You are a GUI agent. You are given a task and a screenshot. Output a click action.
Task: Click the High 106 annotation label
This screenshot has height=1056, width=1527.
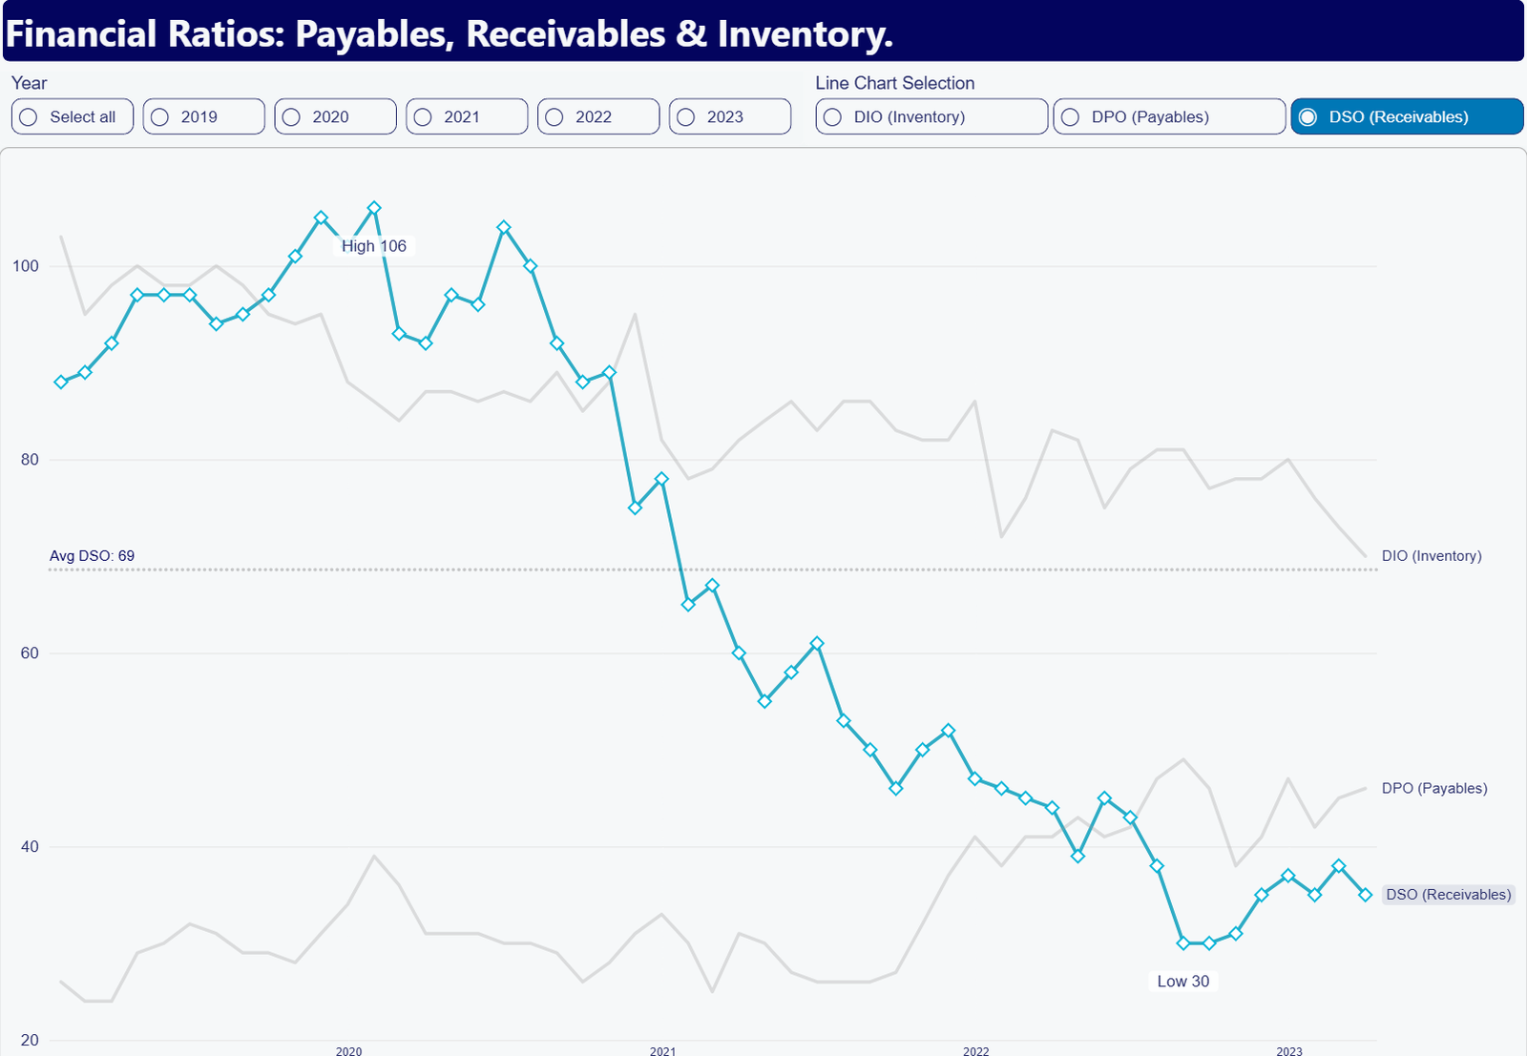pos(374,246)
